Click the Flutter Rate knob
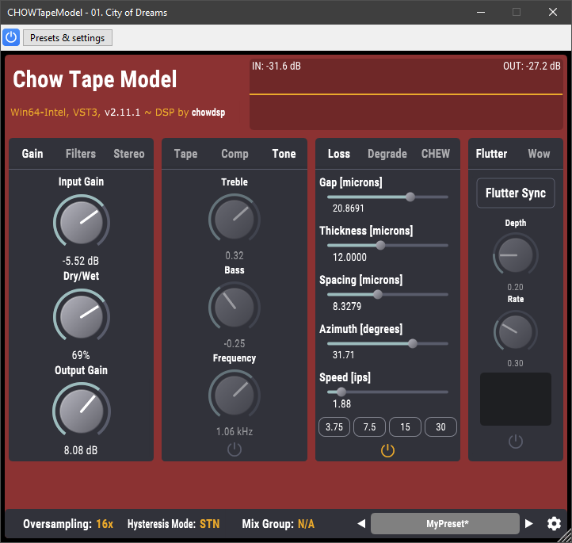This screenshot has width=572, height=543. pyautogui.click(x=516, y=331)
